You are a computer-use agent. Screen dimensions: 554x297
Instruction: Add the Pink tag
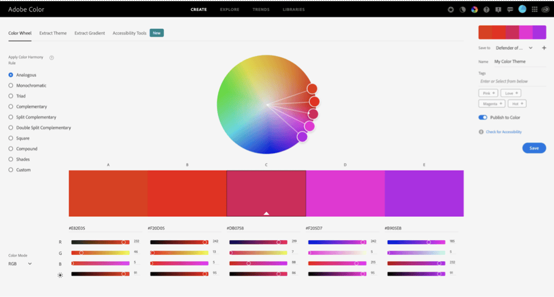488,93
